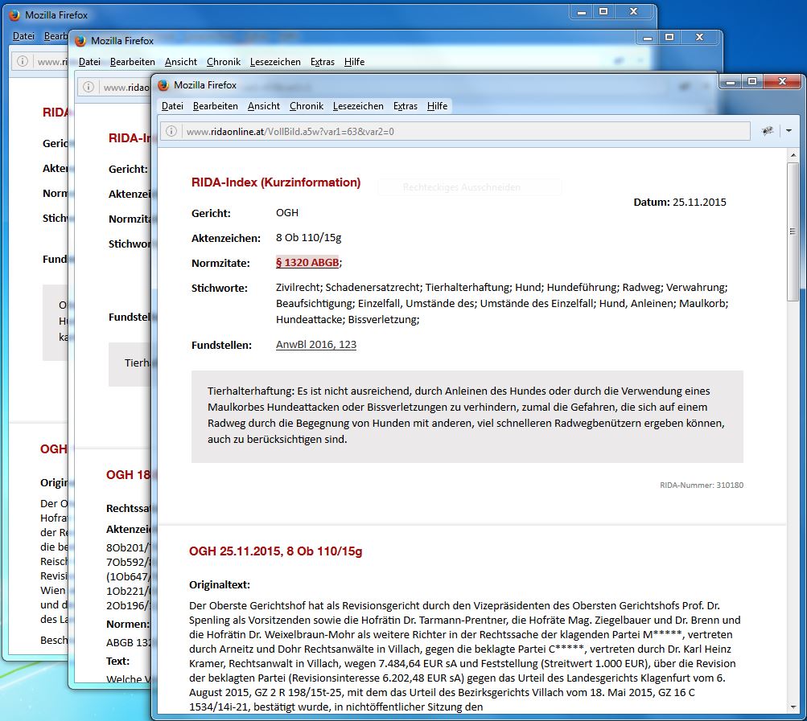Click the heading RIDA-Index (Kurzinformation)
Image resolution: width=807 pixels, height=721 pixels.
point(276,182)
